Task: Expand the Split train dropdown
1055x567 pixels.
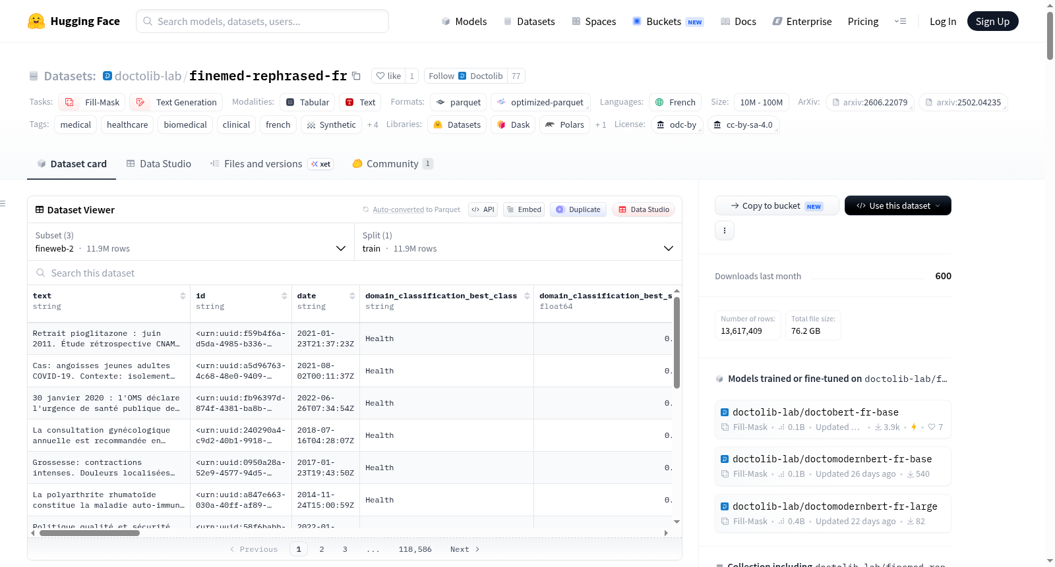Action: 518,242
